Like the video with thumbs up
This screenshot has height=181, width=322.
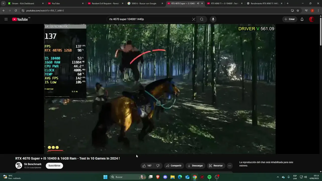(147, 166)
